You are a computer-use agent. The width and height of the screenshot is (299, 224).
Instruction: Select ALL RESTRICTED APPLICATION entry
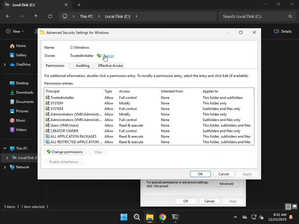click(149, 142)
